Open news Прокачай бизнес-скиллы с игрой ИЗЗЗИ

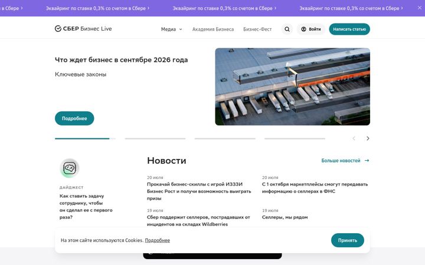click(x=199, y=191)
